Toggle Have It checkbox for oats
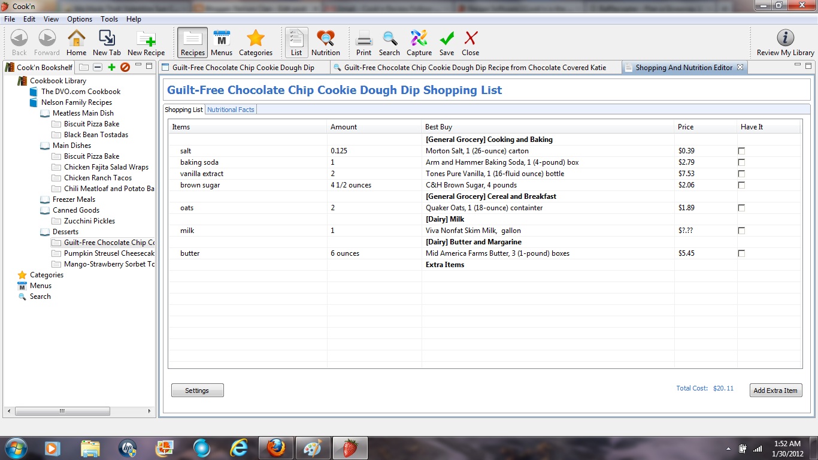 coord(741,208)
